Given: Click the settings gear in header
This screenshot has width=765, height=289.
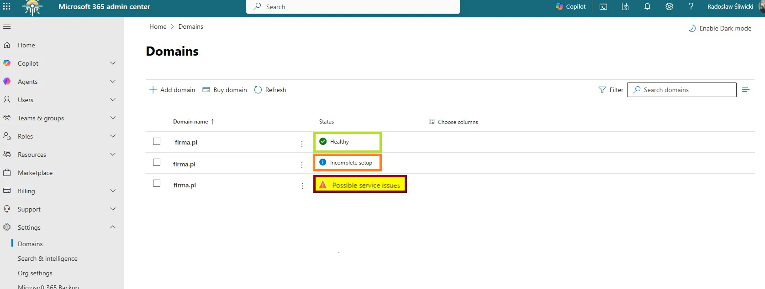Looking at the screenshot, I should [669, 6].
